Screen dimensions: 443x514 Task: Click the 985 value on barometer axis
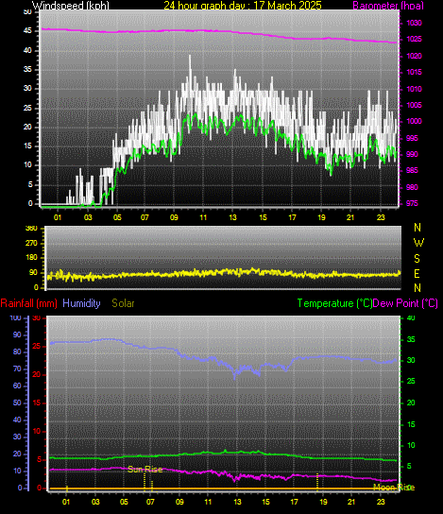click(412, 170)
